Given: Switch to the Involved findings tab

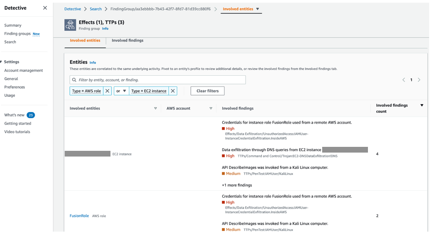Looking at the screenshot, I should 128,40.
